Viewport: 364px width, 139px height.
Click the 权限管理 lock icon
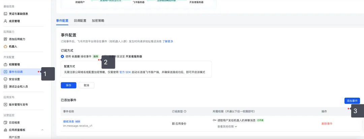coord(5,64)
